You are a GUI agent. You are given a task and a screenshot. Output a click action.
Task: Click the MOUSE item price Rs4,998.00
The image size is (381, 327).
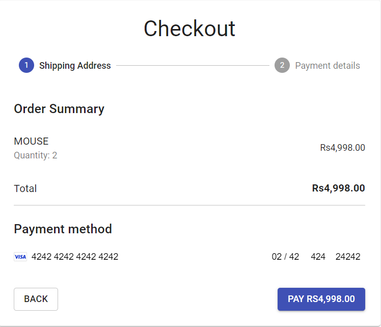[x=342, y=148]
